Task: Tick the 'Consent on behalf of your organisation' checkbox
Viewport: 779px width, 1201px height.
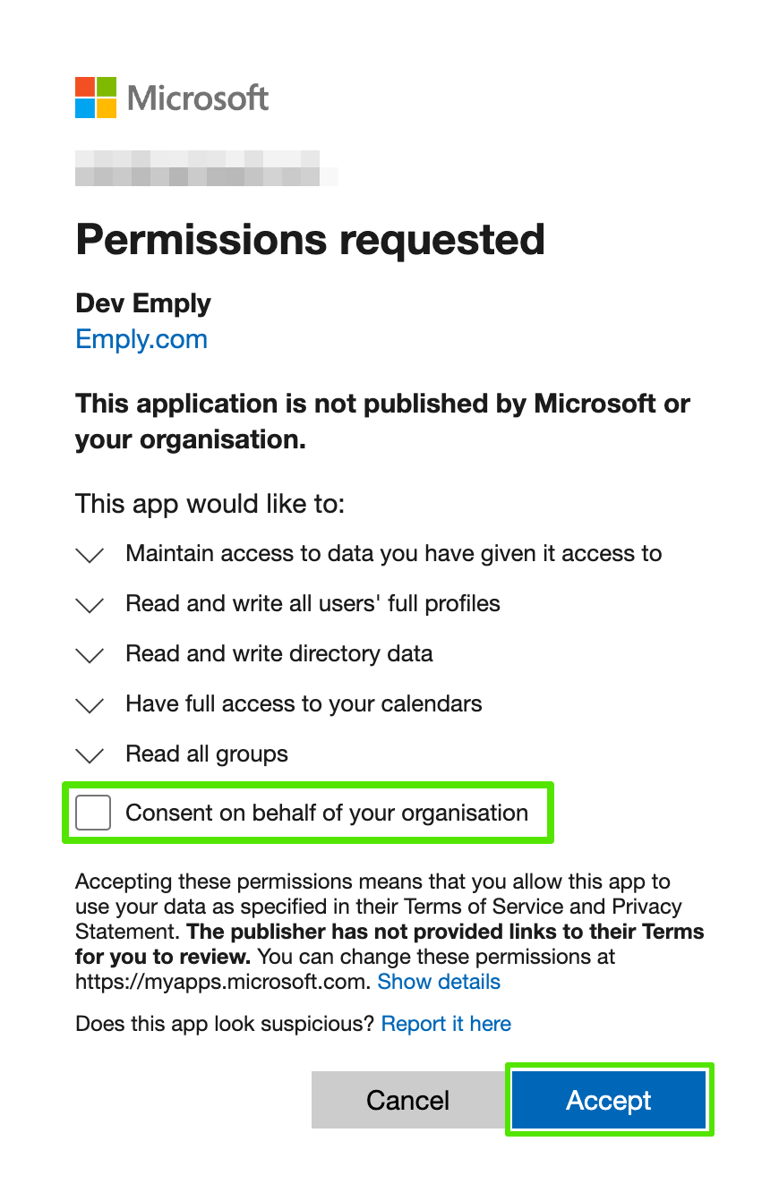Action: 93,813
